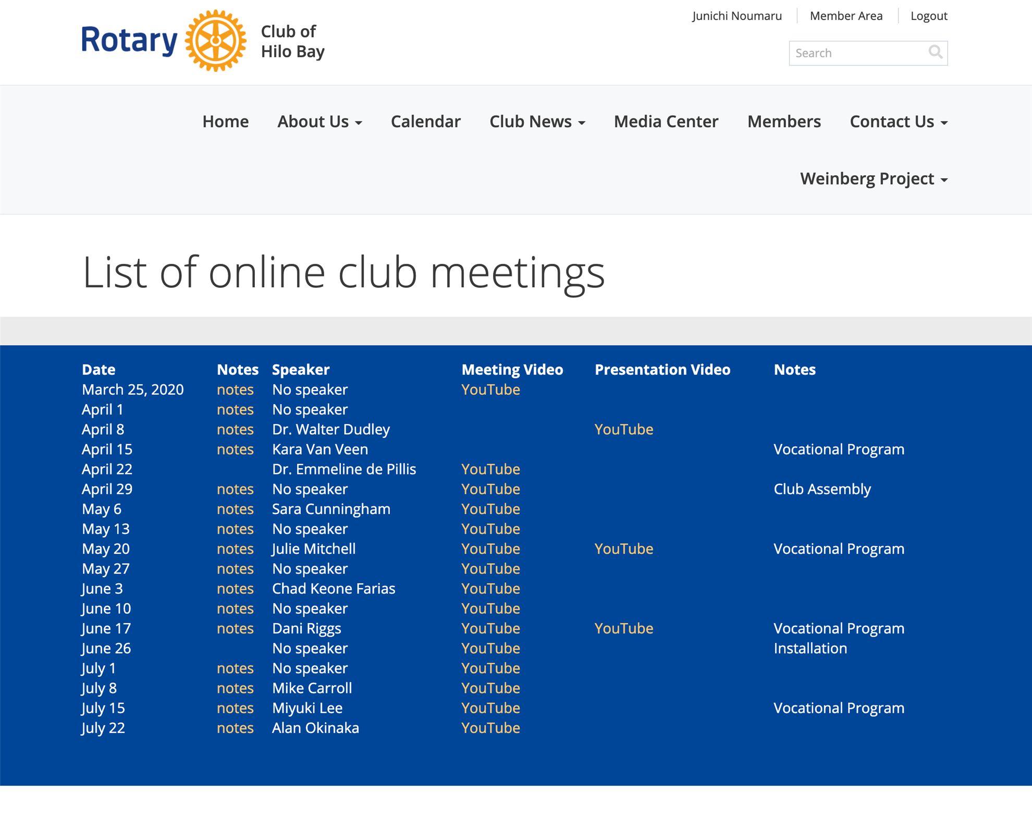Go to the Home page
The height and width of the screenshot is (816, 1032).
click(225, 121)
